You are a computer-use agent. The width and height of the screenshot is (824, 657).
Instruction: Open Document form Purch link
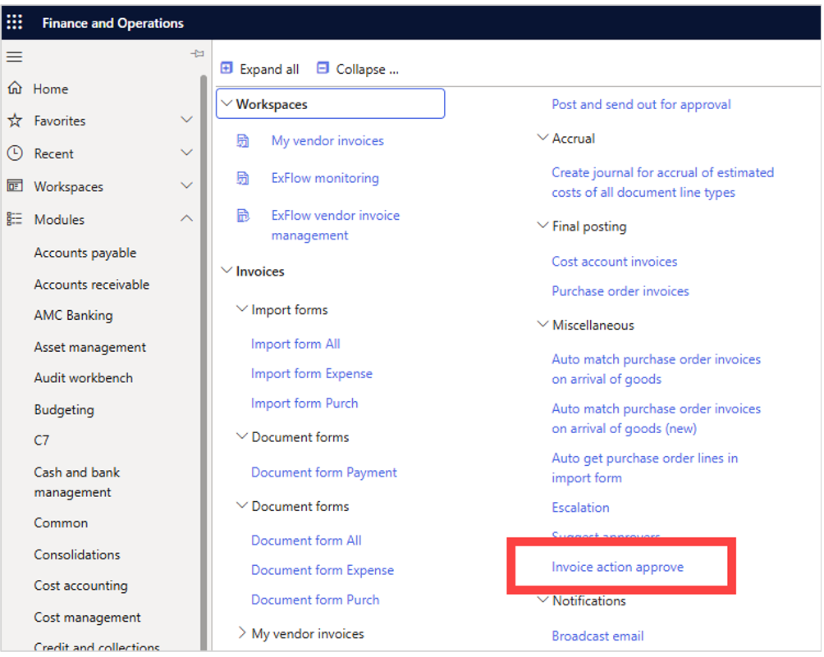pyautogui.click(x=315, y=600)
